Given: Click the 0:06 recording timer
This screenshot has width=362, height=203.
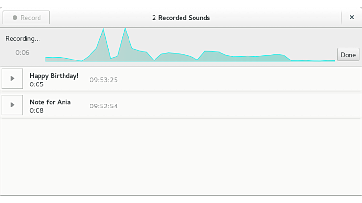Looking at the screenshot, I should click(x=23, y=52).
